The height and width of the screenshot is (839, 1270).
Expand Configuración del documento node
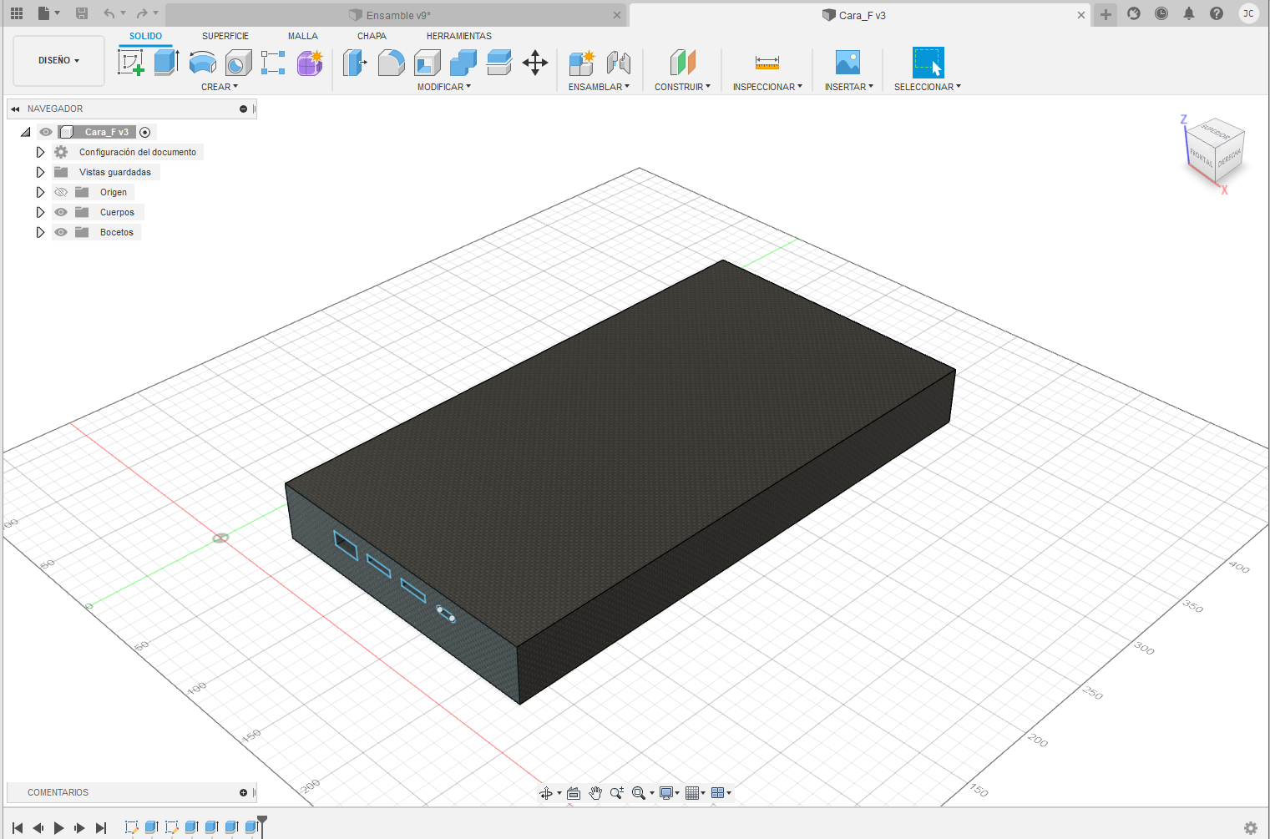tap(40, 152)
